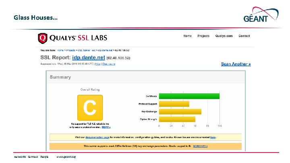Click the IP address (62.40.106.52) in title
The height and width of the screenshot is (163, 290).
pyautogui.click(x=118, y=58)
